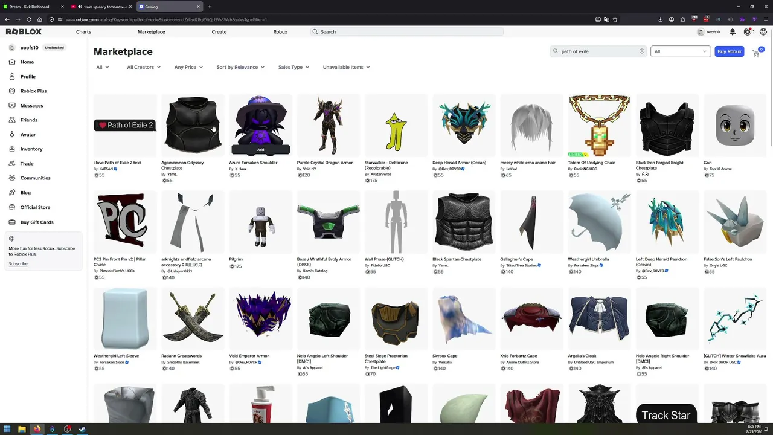
Task: Open Void Emperor Armor thumbnail
Action: (x=260, y=318)
